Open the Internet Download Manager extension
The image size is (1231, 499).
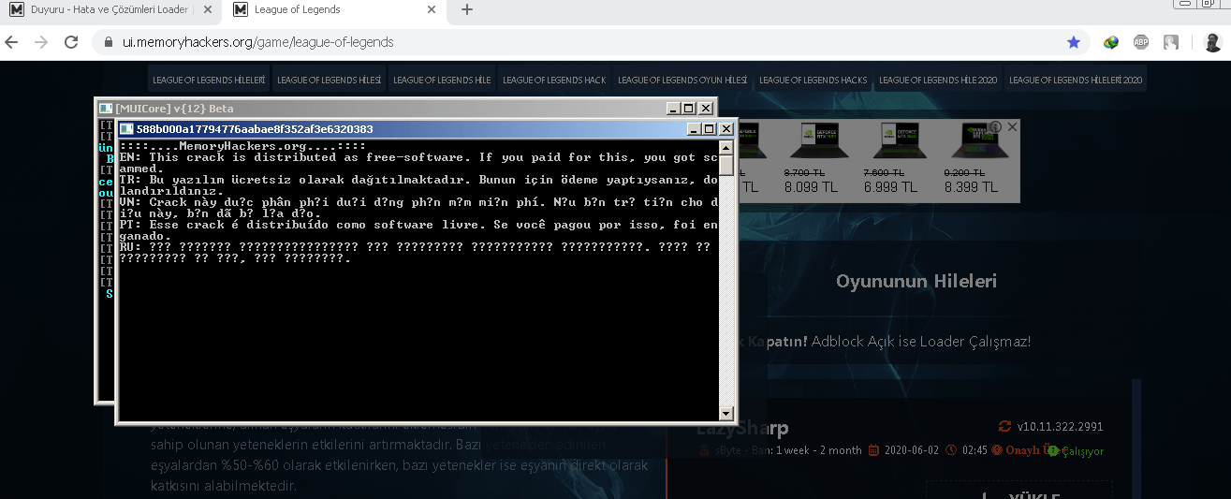click(1111, 42)
